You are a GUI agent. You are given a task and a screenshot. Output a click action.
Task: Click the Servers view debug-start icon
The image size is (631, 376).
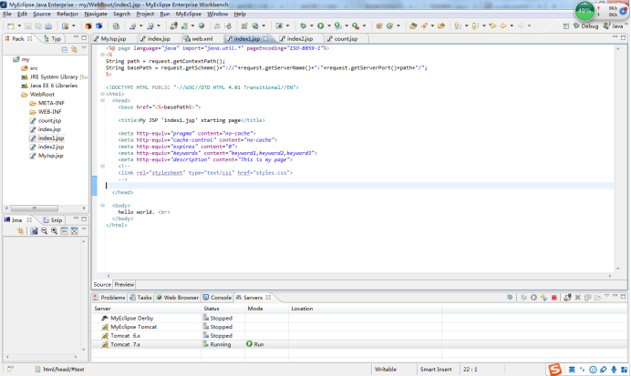point(523,298)
